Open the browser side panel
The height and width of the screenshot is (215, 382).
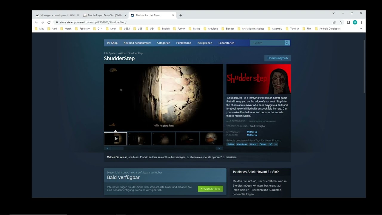348,22
